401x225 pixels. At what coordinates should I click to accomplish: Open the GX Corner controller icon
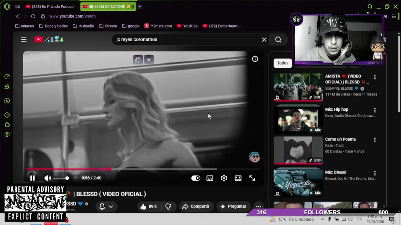click(18, 7)
